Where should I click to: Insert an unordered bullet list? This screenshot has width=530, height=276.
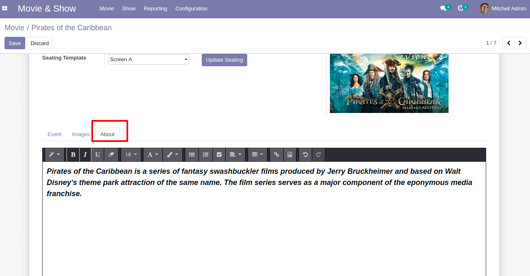(x=192, y=154)
